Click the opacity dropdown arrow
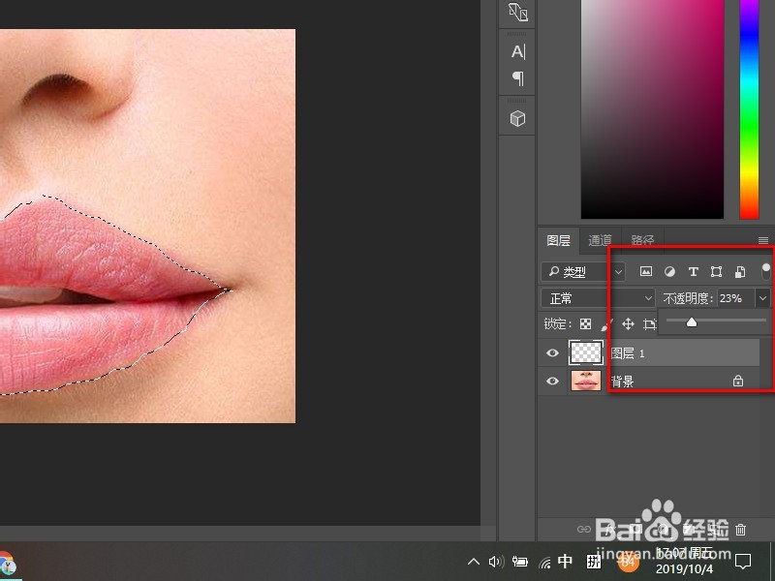Viewport: 775px width, 581px height. [762, 298]
